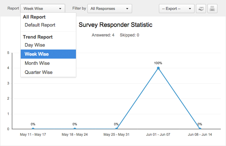
Task: Select Default Report from the list
Action: 40,25
